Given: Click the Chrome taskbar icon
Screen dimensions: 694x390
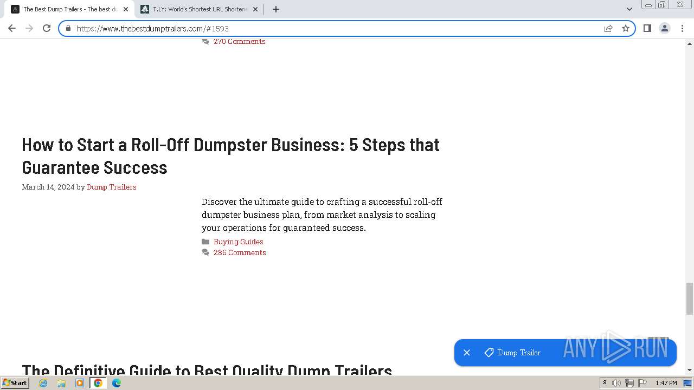Looking at the screenshot, I should (98, 383).
